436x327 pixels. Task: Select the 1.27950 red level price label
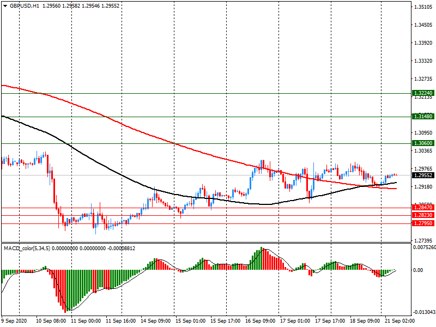(x=423, y=223)
